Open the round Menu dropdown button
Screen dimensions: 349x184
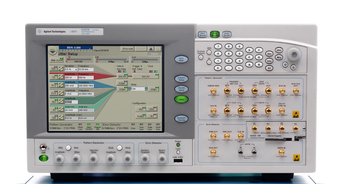[x=53, y=51]
